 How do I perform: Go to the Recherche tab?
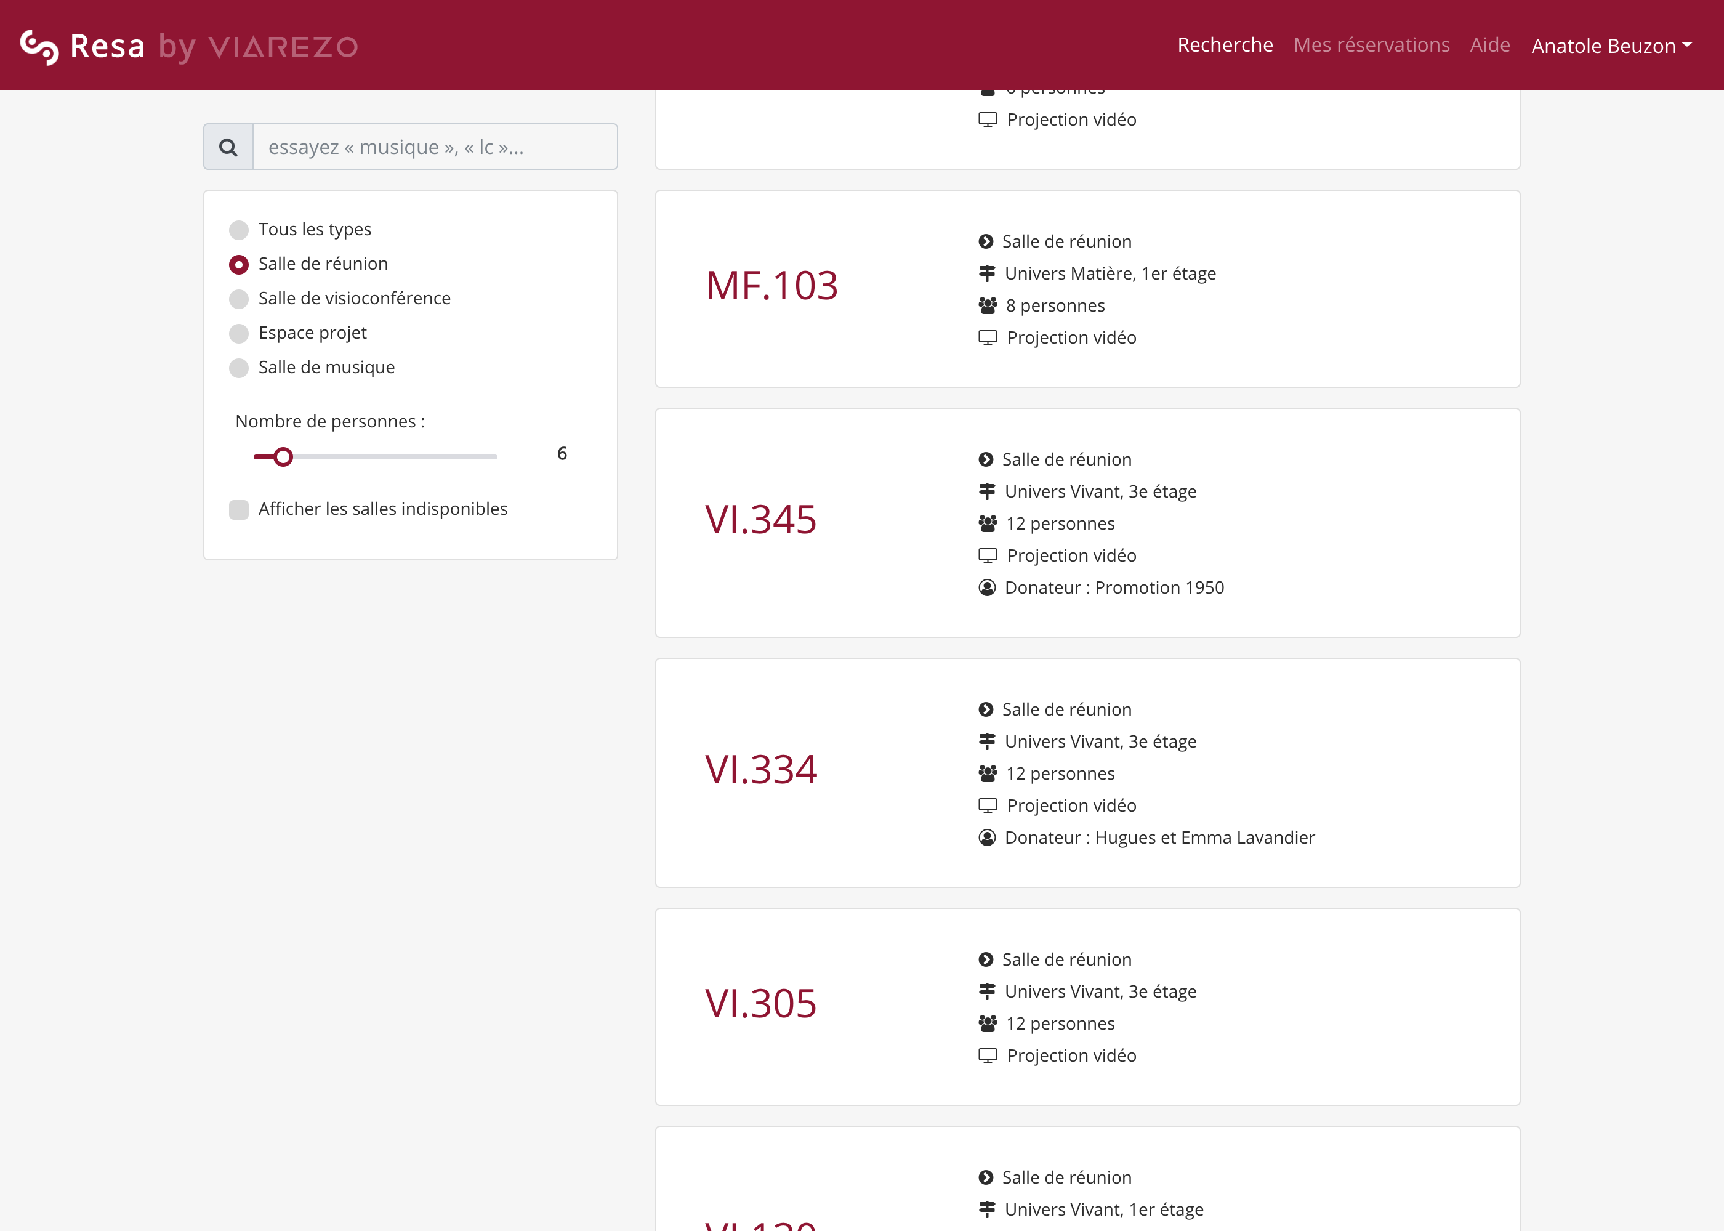point(1225,46)
